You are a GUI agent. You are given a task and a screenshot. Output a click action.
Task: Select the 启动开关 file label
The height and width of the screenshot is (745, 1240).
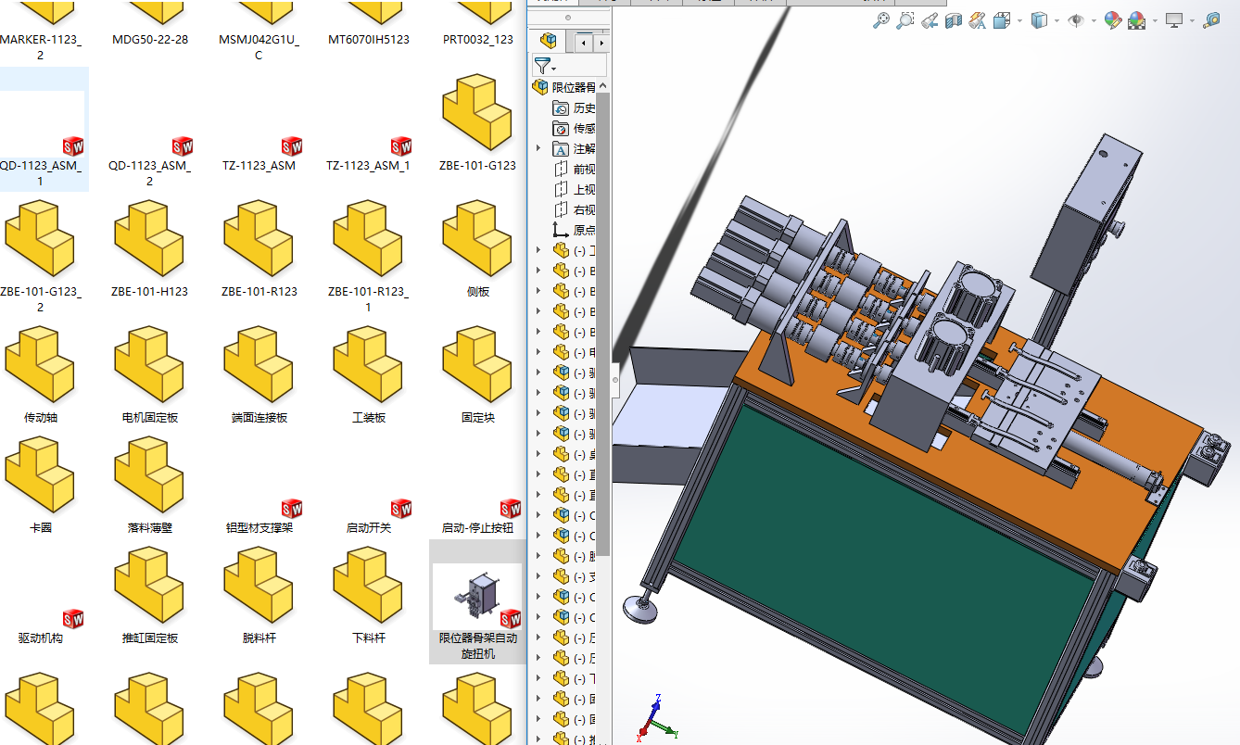point(369,528)
